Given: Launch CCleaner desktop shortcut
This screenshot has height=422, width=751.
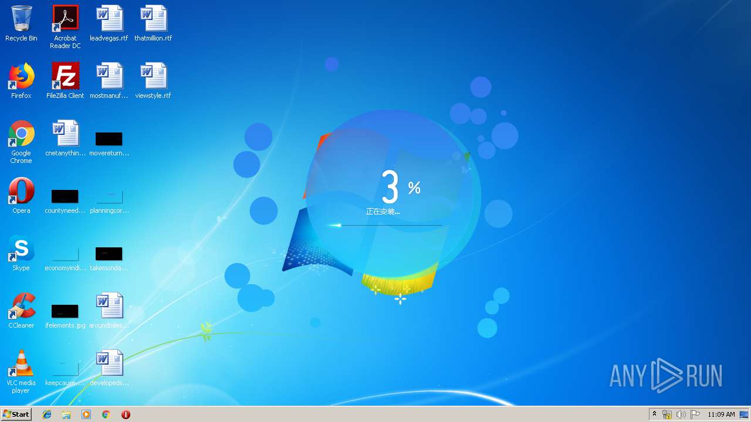Looking at the screenshot, I should [x=21, y=311].
